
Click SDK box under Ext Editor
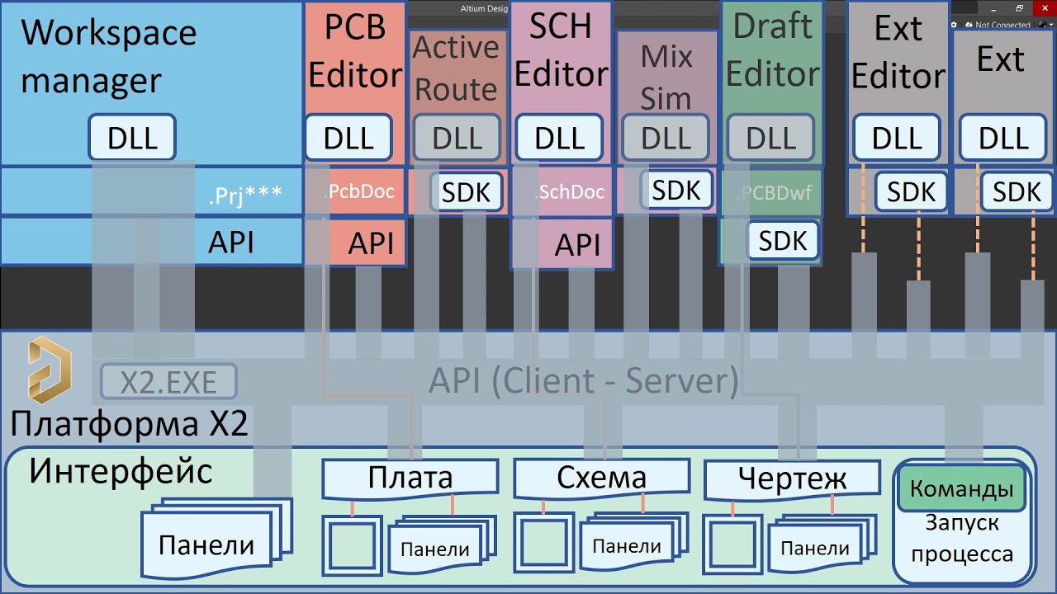pyautogui.click(x=911, y=192)
